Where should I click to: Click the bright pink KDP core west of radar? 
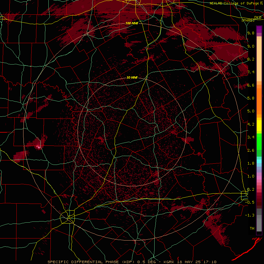(x=39, y=147)
